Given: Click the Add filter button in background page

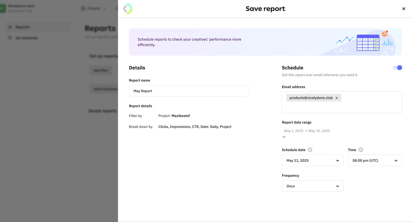Looking at the screenshot, I should click(101, 70).
